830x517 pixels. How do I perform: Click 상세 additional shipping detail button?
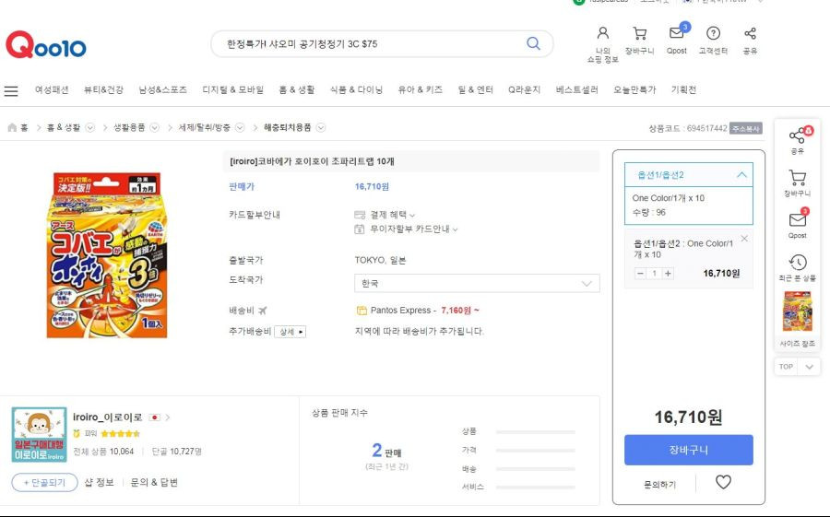(x=290, y=332)
